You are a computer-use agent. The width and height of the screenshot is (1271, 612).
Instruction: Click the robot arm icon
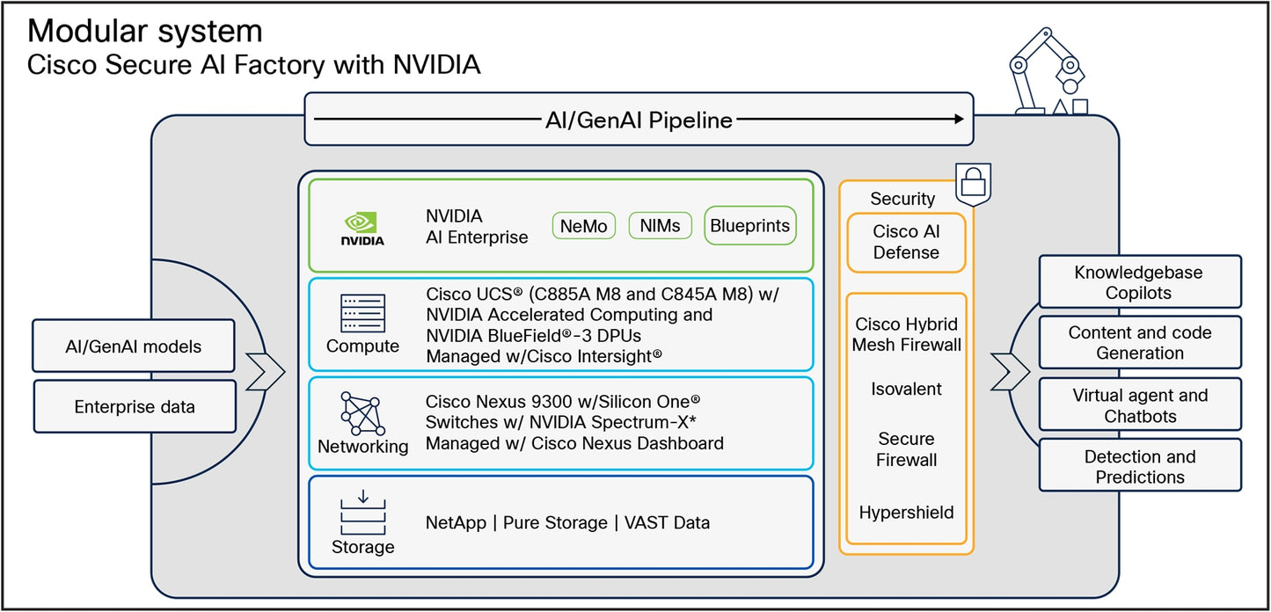pyautogui.click(x=1047, y=74)
